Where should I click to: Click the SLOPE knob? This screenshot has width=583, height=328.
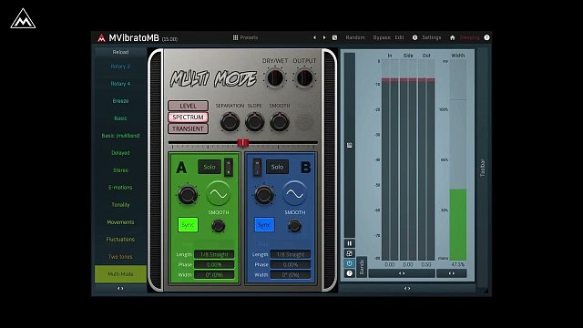click(x=255, y=122)
